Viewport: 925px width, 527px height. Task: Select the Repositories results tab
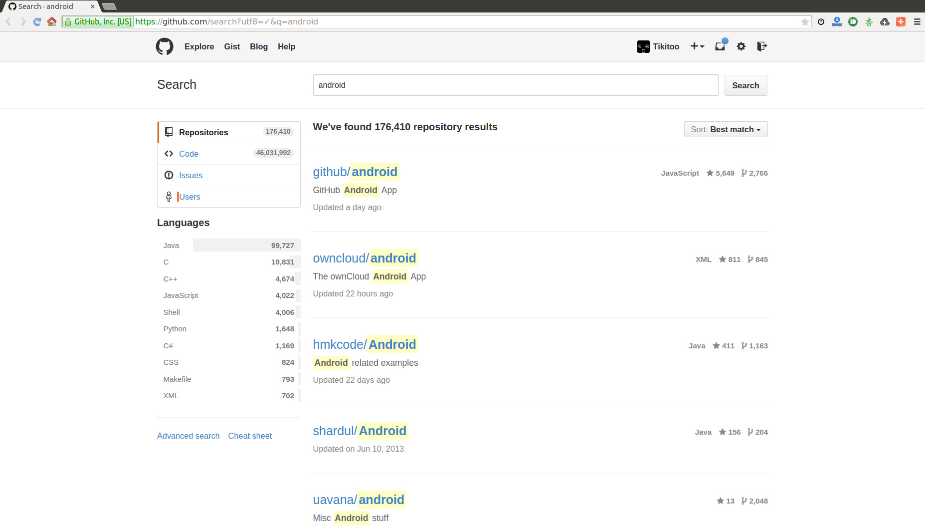(x=229, y=132)
